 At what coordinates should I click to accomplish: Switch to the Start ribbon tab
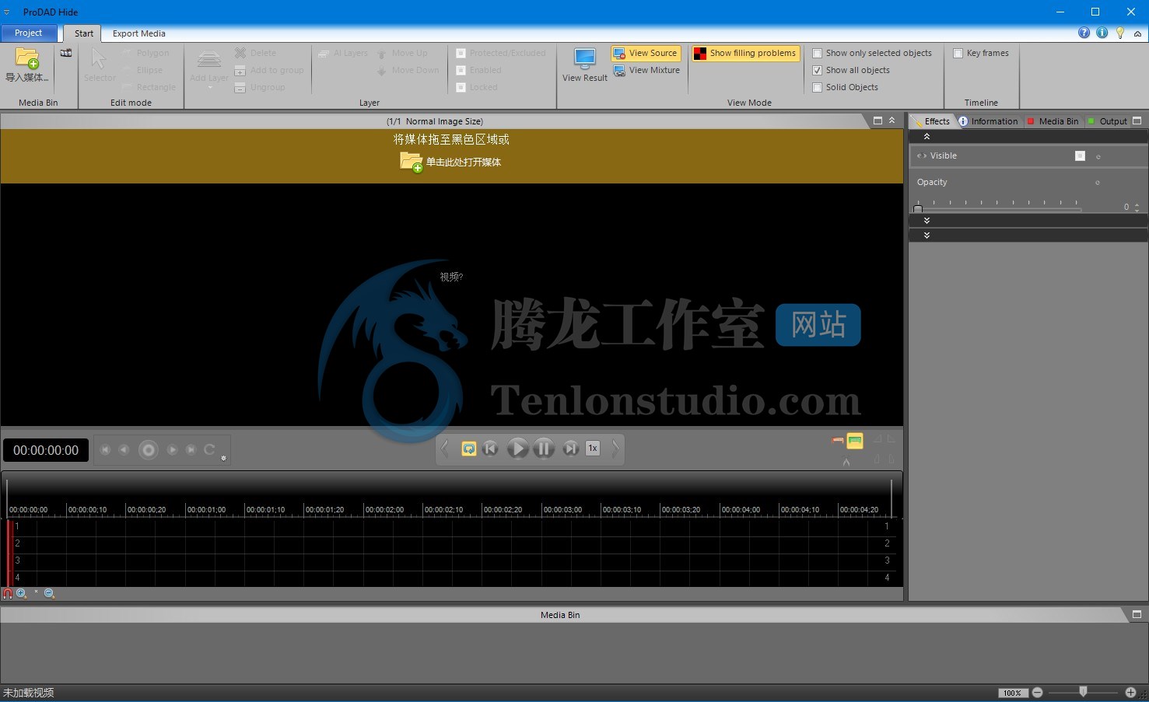[x=84, y=33]
